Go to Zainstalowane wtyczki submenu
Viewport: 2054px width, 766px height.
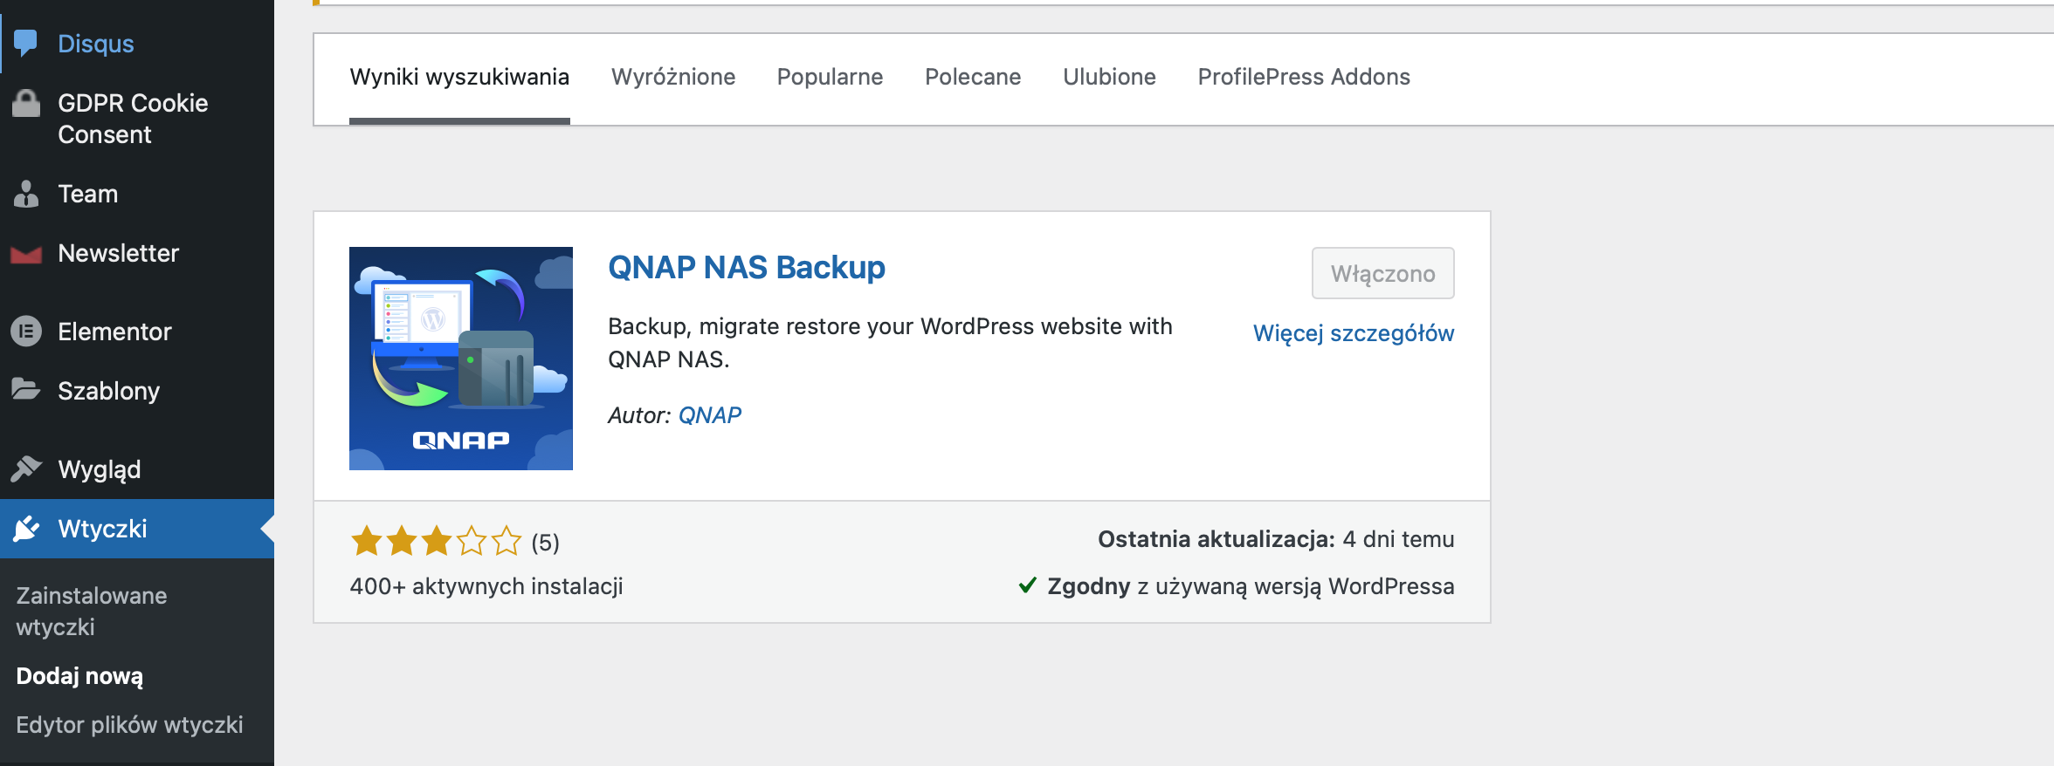click(x=91, y=611)
